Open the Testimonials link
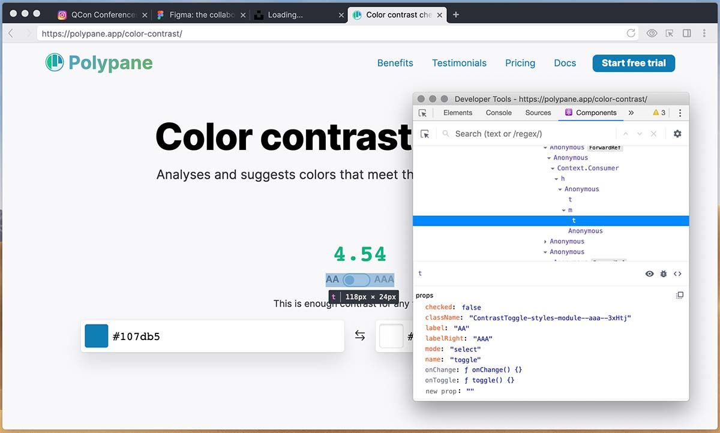The image size is (720, 433). click(x=460, y=63)
